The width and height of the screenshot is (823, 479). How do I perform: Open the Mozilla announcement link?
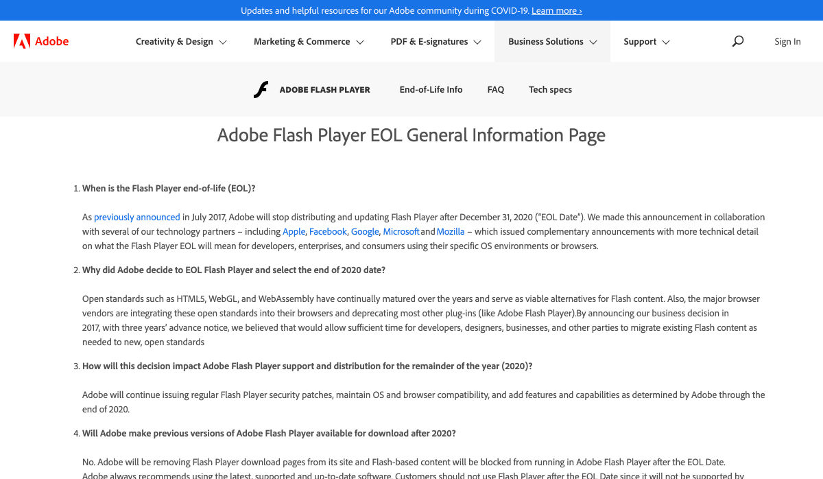coord(451,231)
